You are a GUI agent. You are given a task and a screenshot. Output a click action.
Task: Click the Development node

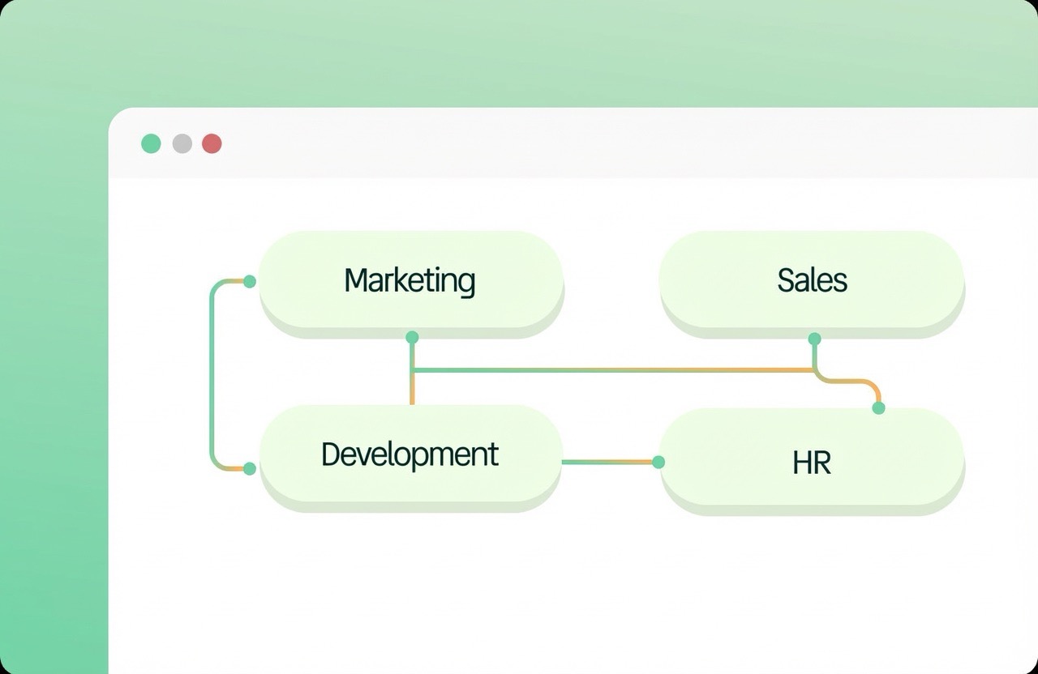pos(410,454)
